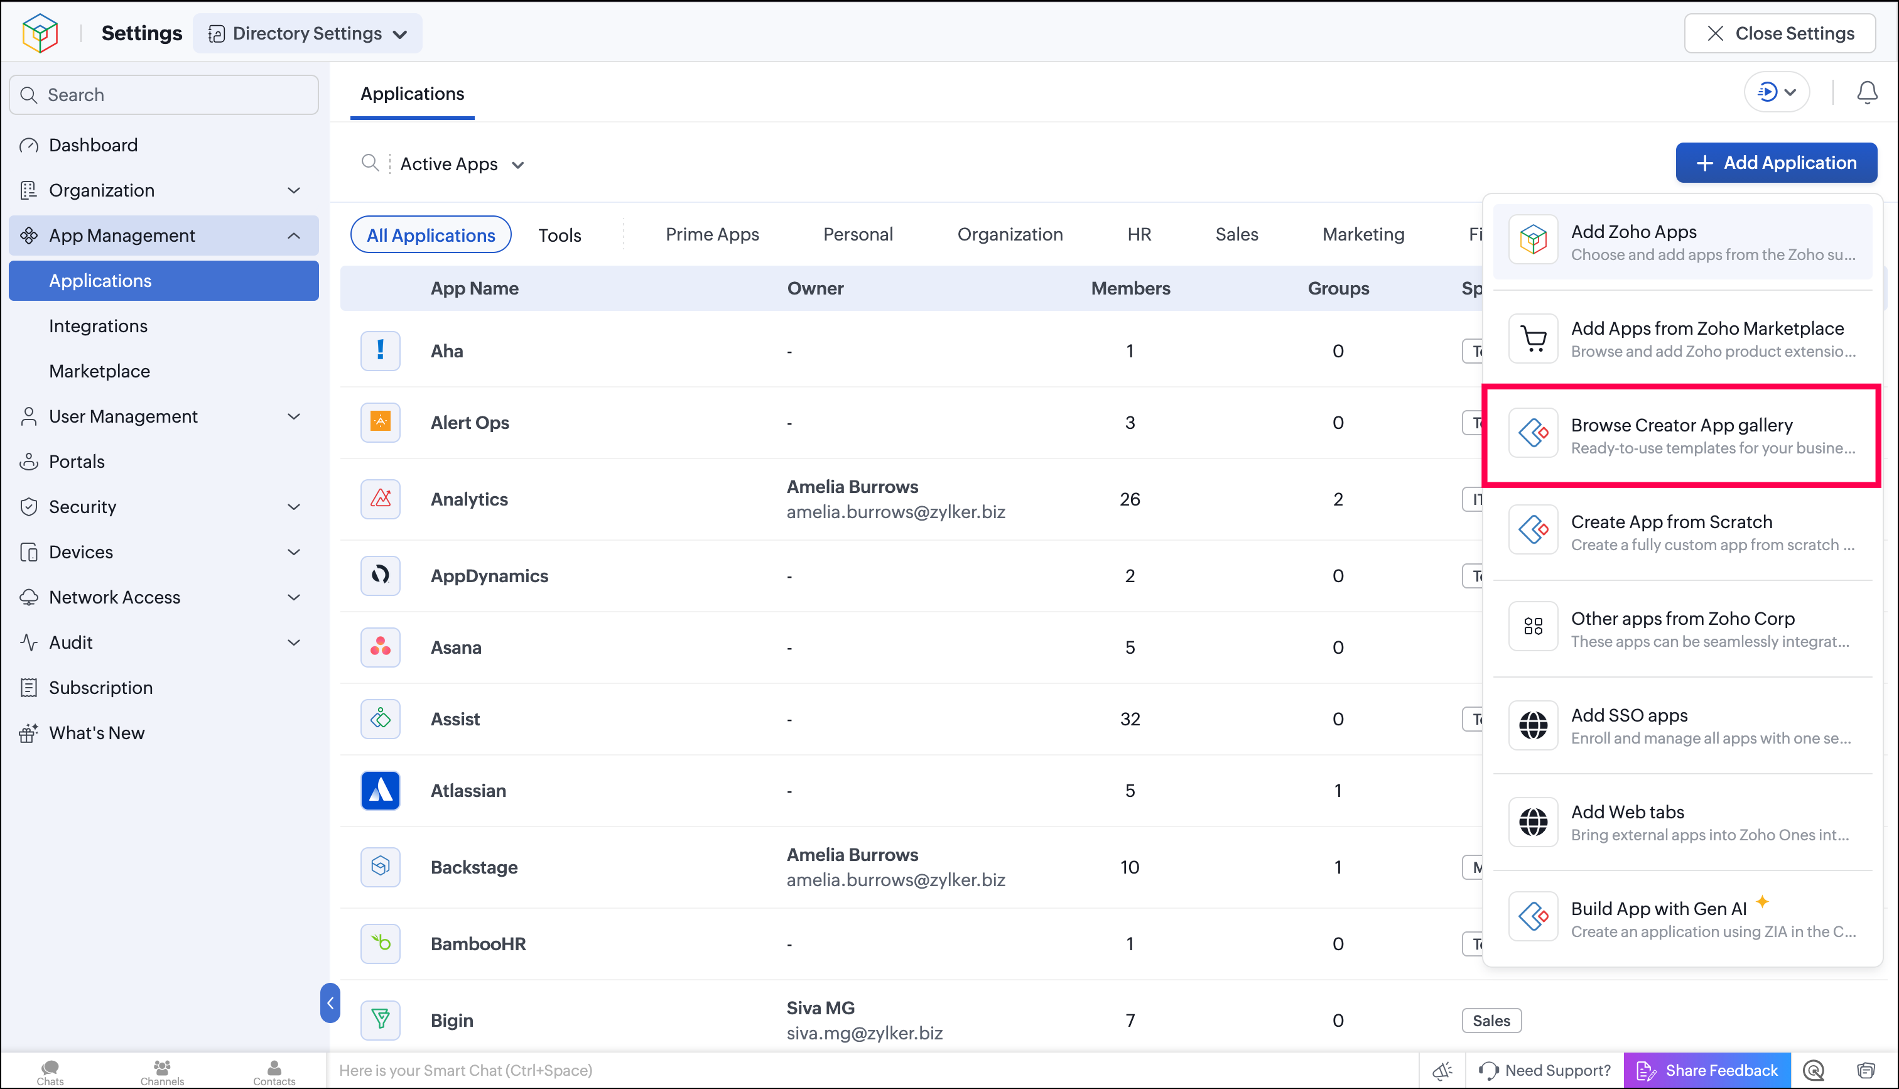Open the Asana app icon
The image size is (1899, 1089).
[x=381, y=647]
